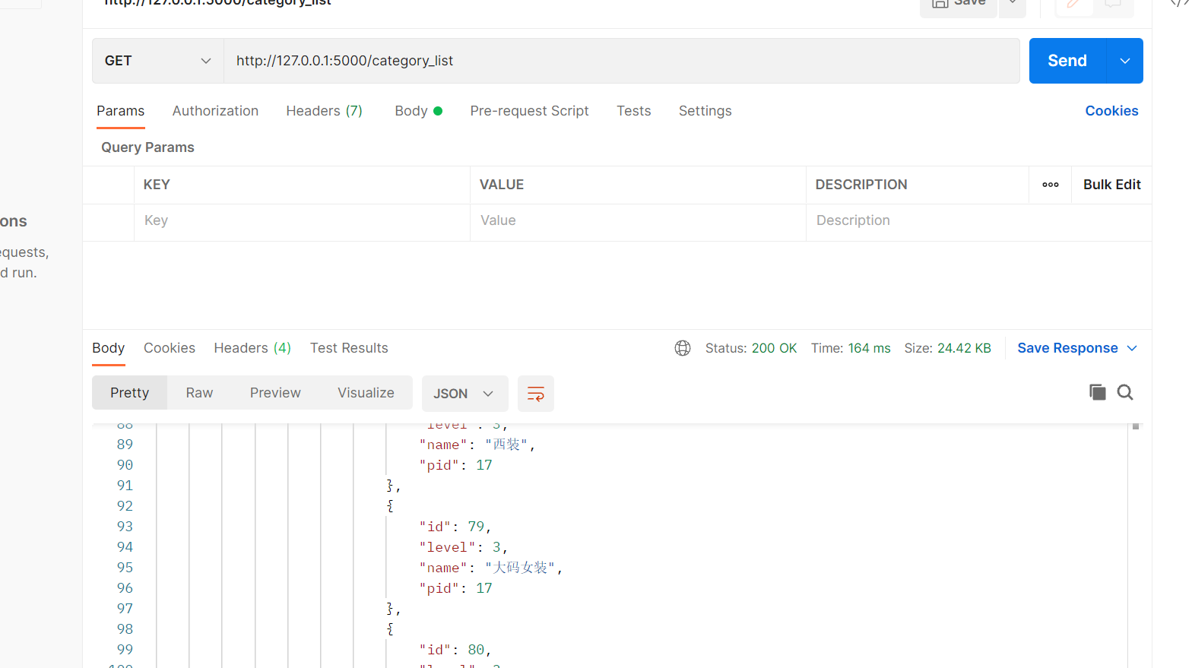Open the request Headers (7) tab
This screenshot has height=668, width=1192.
(x=325, y=111)
